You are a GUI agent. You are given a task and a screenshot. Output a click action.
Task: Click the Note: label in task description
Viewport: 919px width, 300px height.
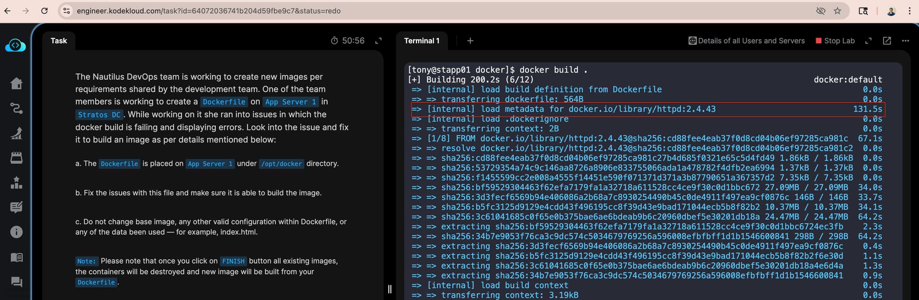(87, 261)
